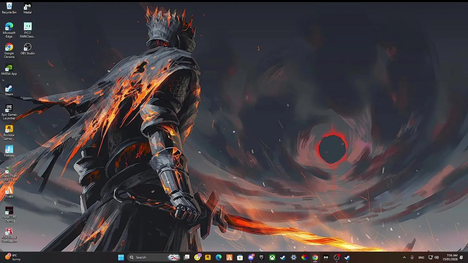Open OBS Studio from the taskbar
The width and height of the screenshot is (468, 263).
336,258
